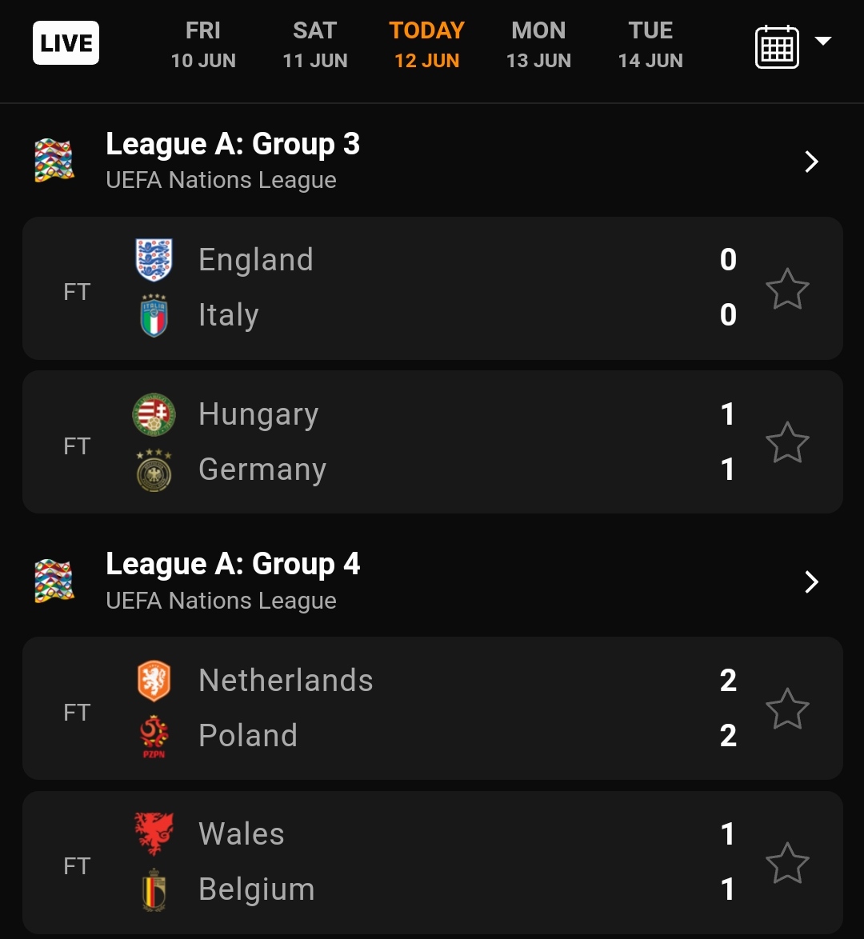
Task: Show only LIVE matches
Action: tap(66, 43)
